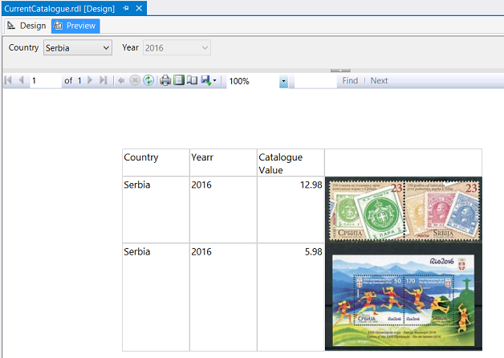The height and width of the screenshot is (358, 504).
Task: Click the Catalogue Value column header
Action: (291, 163)
